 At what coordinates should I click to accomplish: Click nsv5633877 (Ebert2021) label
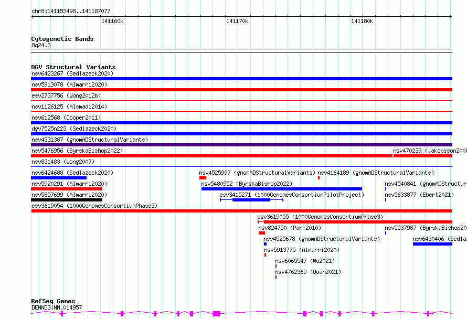(x=419, y=195)
